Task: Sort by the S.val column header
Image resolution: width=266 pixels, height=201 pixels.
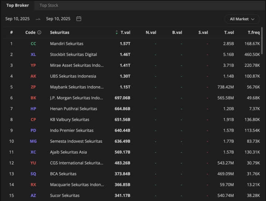Action: point(203,32)
